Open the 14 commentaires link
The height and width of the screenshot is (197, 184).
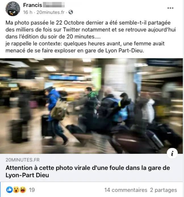[126, 190]
